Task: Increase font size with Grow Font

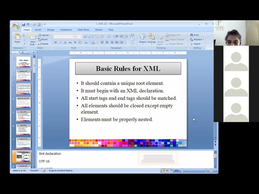Action: click(85, 36)
